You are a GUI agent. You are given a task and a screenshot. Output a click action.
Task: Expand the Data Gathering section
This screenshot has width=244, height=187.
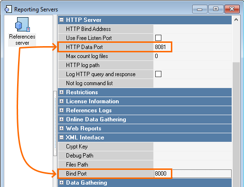[x=61, y=183]
